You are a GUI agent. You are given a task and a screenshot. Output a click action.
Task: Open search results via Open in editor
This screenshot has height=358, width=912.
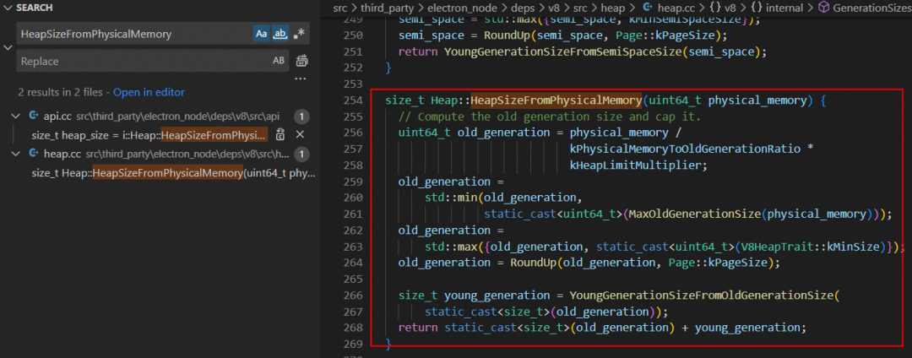click(x=149, y=92)
